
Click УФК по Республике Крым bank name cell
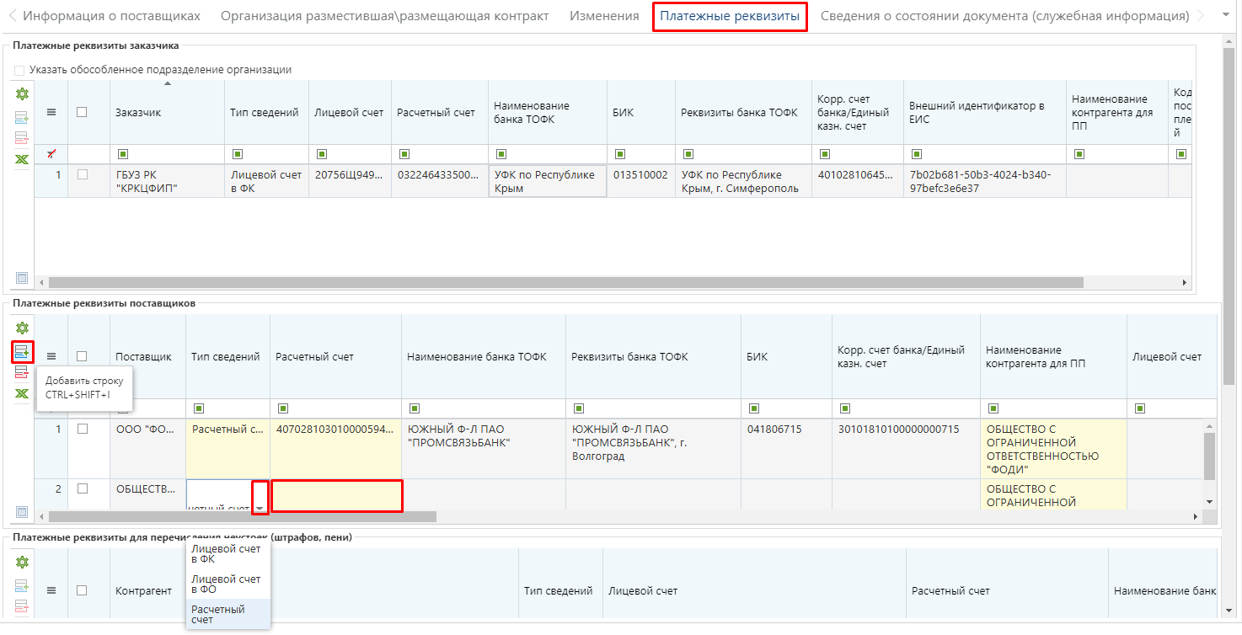pyautogui.click(x=547, y=181)
